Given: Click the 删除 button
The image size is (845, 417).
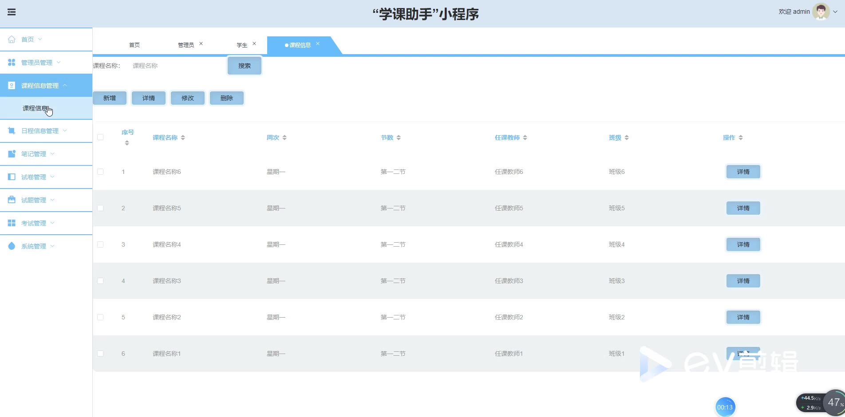Looking at the screenshot, I should pyautogui.click(x=227, y=98).
